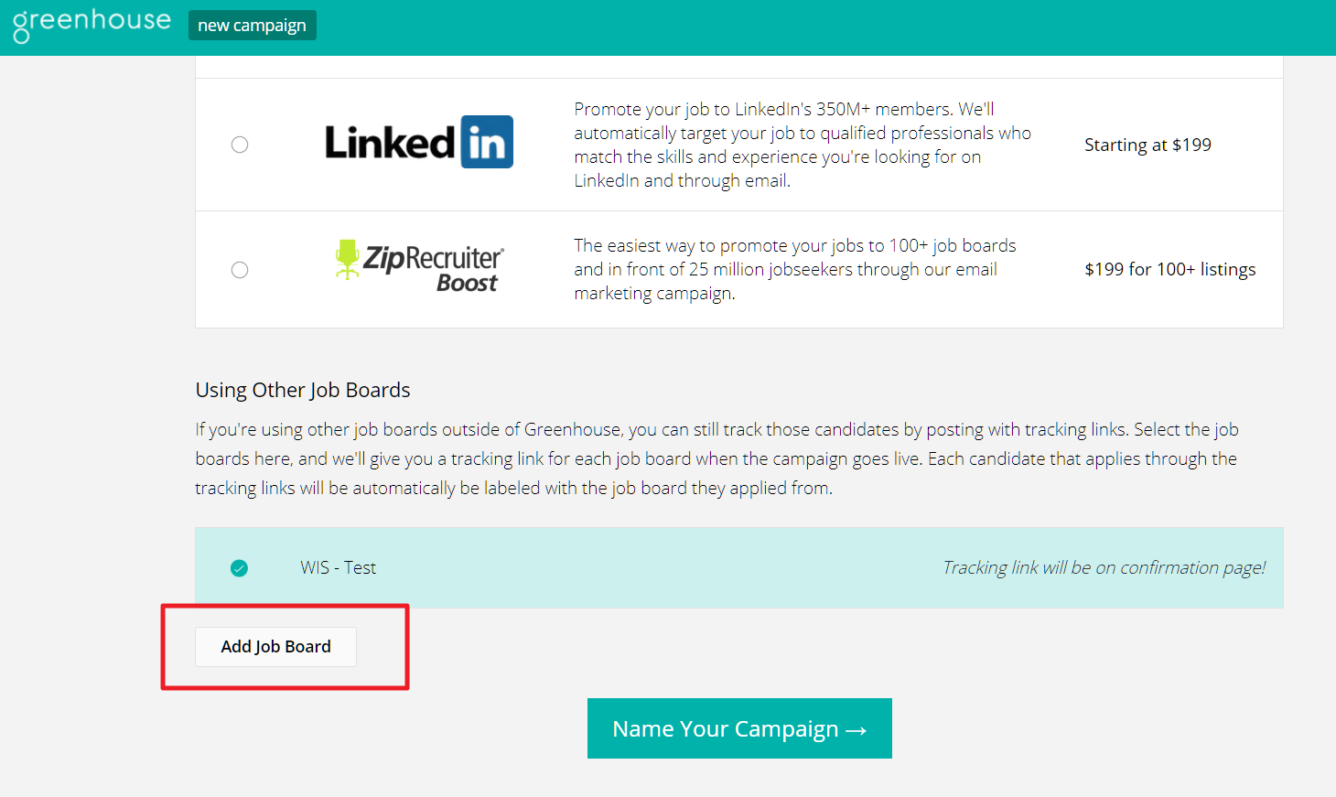1336x797 pixels.
Task: Select the ZipRecruiter Boost radio button
Action: [240, 270]
